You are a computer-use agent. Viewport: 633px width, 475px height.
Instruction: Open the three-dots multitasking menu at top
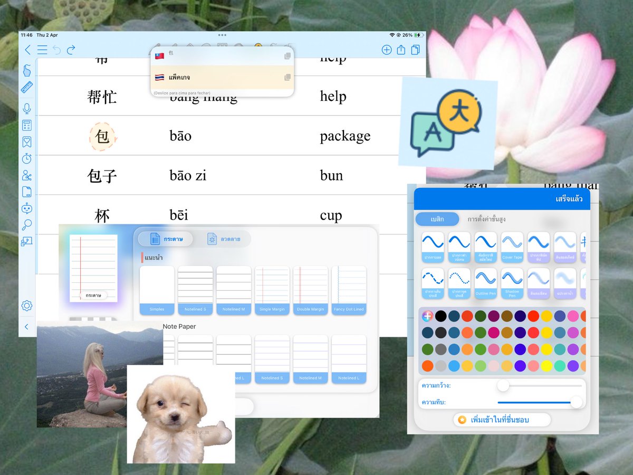click(x=222, y=35)
